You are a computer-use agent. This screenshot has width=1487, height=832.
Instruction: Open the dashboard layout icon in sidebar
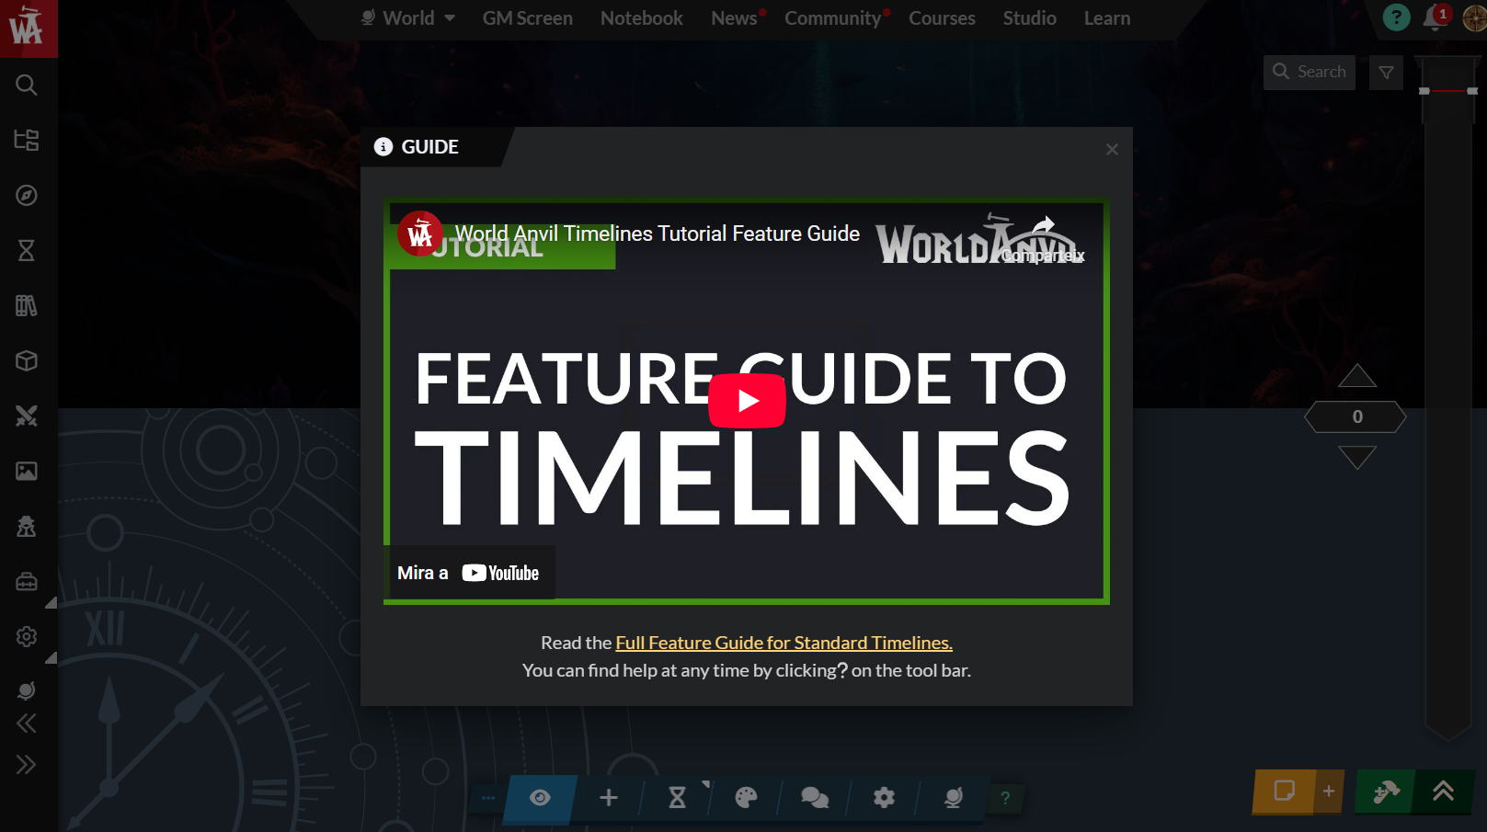[27, 140]
